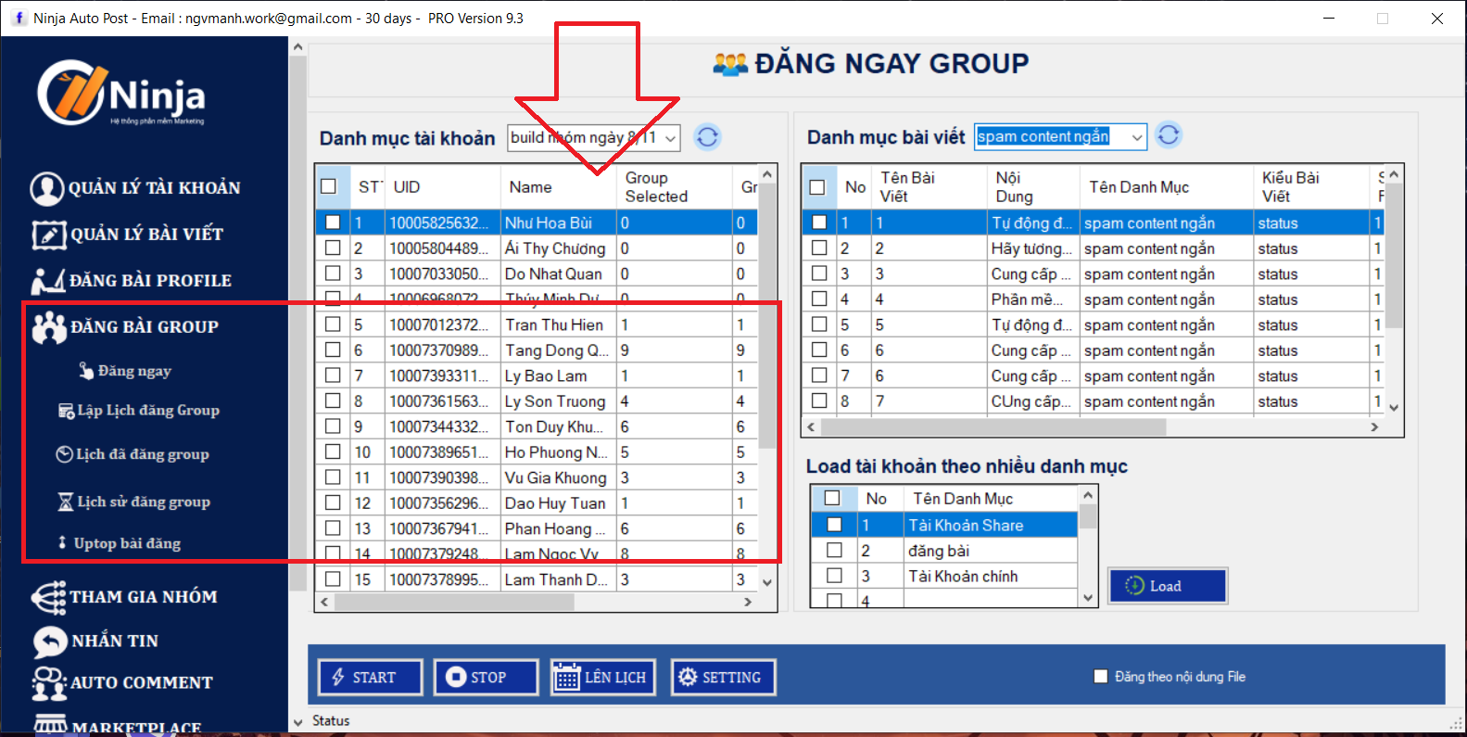
Task: Click the LÊN LỊCH schedule button
Action: click(602, 678)
